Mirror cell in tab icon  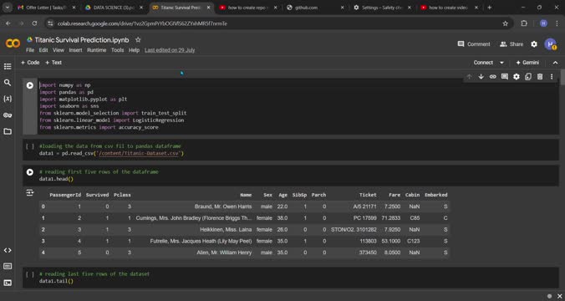(528, 76)
